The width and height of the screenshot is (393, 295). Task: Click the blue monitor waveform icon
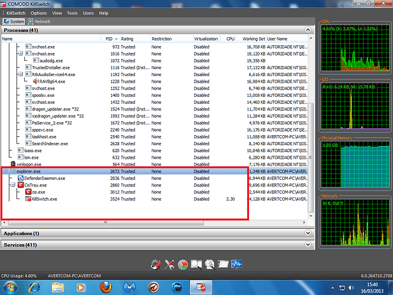(237, 264)
